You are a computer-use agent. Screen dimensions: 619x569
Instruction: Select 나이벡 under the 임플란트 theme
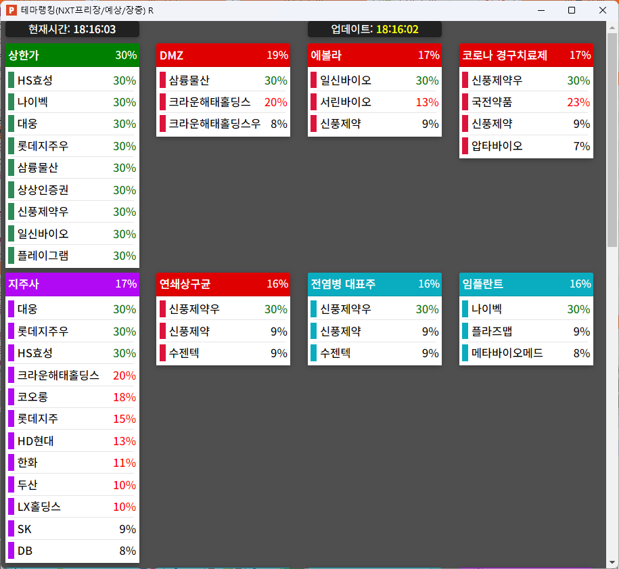[526, 309]
